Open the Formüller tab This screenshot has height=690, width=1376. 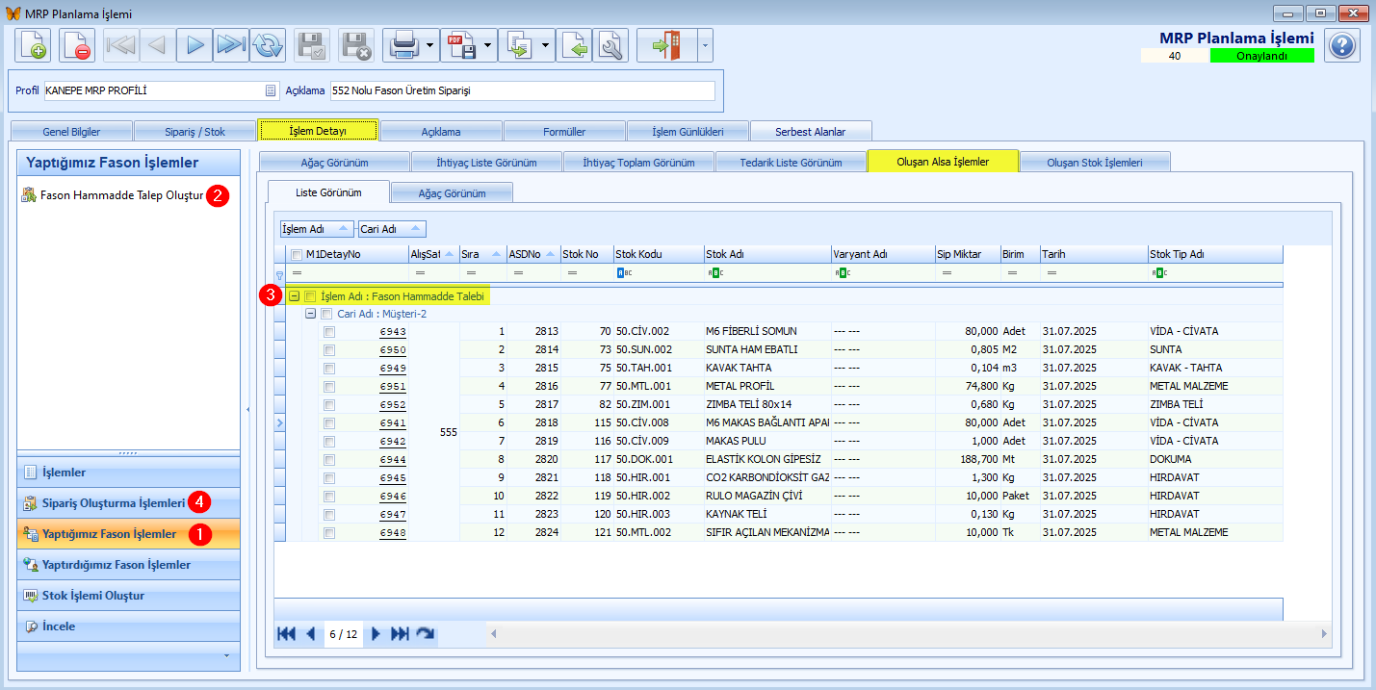click(x=564, y=131)
